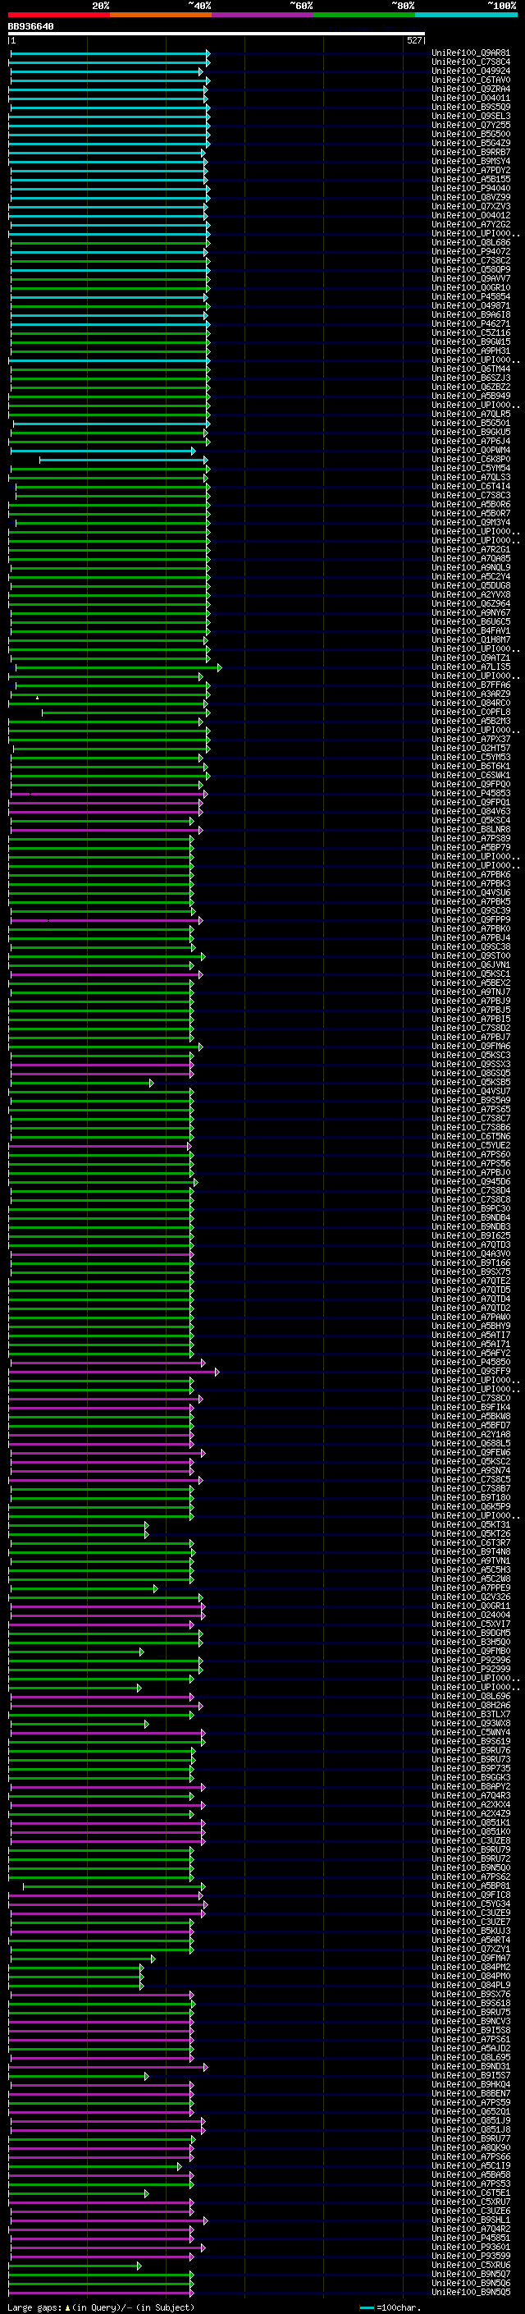Select hit UniRef100_C5XRU6
Screen dimensions: 525x2314
[x=471, y=2266]
